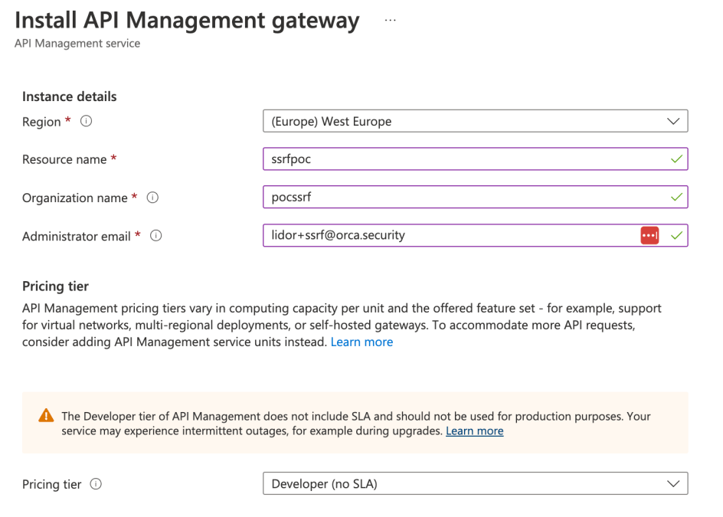723x517 pixels.
Task: Open the ellipsis menu beside the title
Action: pos(390,20)
